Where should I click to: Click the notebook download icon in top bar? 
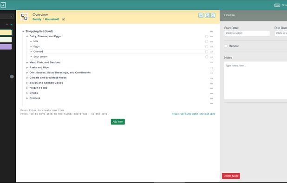tap(3, 5)
